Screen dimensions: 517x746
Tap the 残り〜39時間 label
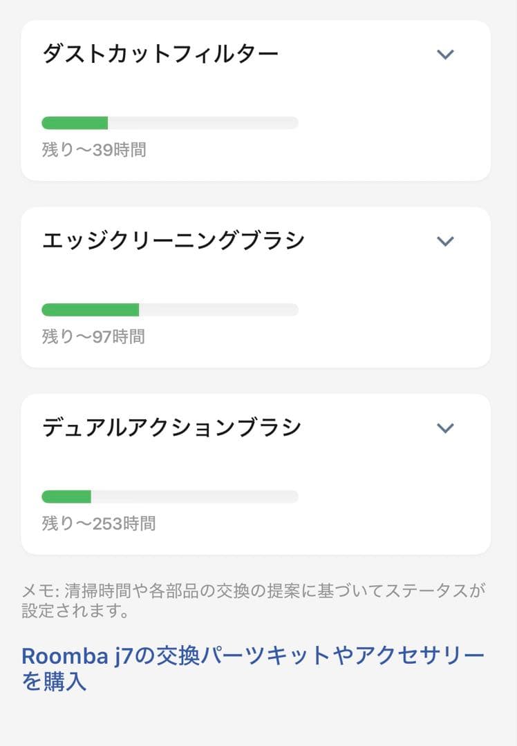pyautogui.click(x=94, y=149)
